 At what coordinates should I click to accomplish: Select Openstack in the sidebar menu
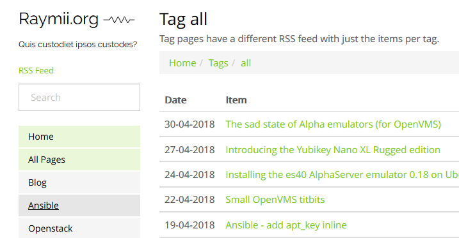tap(79, 228)
